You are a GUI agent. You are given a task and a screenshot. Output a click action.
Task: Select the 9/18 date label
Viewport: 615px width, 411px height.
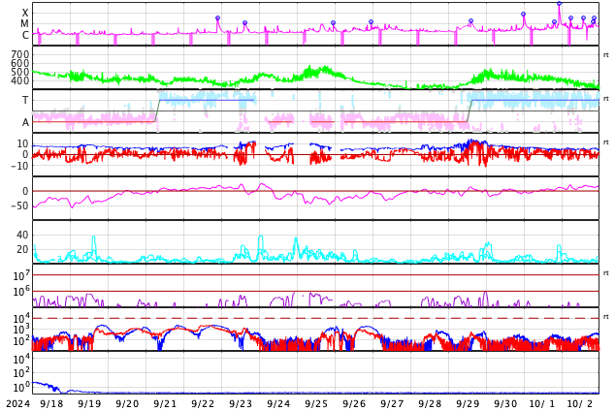51,404
